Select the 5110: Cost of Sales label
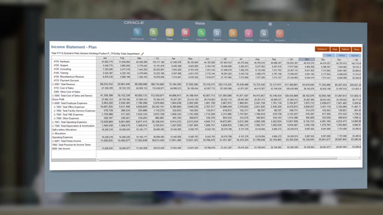The height and width of the screenshot is (215, 383). click(x=64, y=88)
